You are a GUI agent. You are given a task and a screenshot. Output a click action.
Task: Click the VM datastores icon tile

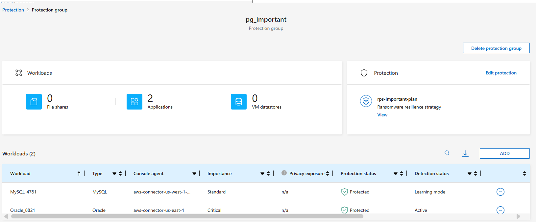(x=239, y=102)
